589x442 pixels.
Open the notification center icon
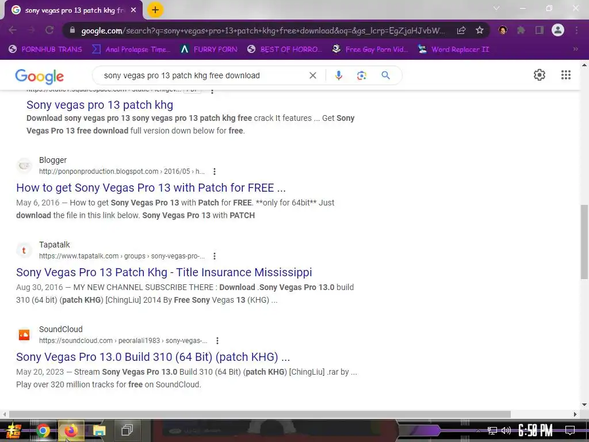(x=570, y=430)
